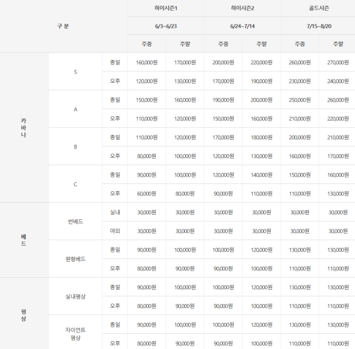The width and height of the screenshot is (355, 349).
Task: Click 오후 label in cabana A row
Action: (115, 119)
